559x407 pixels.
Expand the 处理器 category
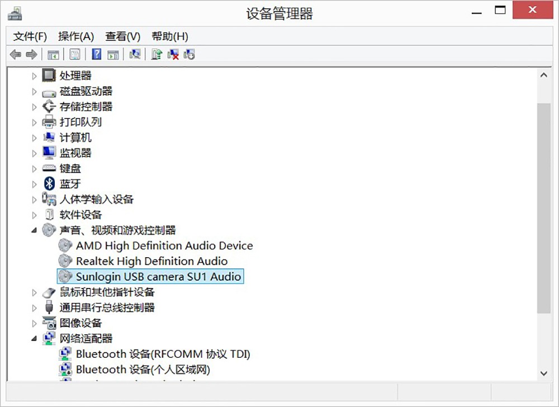35,75
